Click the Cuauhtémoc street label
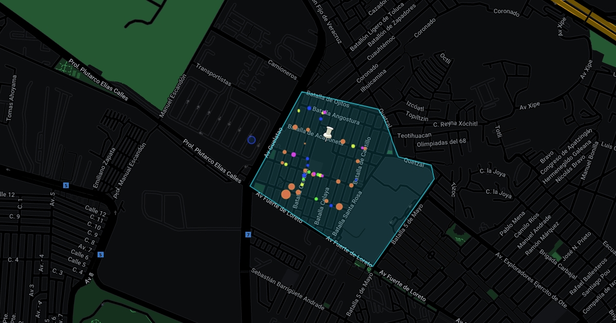Viewport: 616px width, 323px height. coord(380,48)
